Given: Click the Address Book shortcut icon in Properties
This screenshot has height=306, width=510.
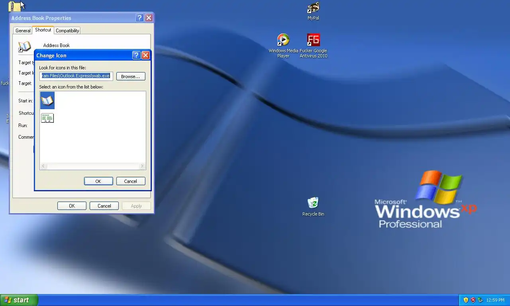Looking at the screenshot, I should tap(24, 46).
